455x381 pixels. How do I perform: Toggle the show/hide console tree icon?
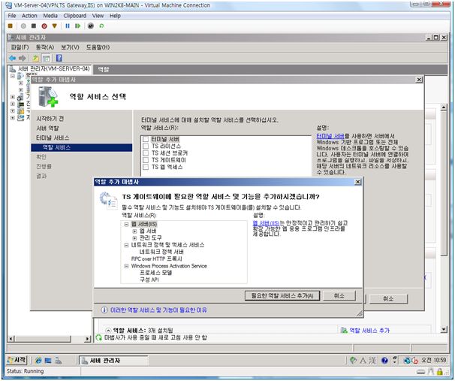(46, 58)
